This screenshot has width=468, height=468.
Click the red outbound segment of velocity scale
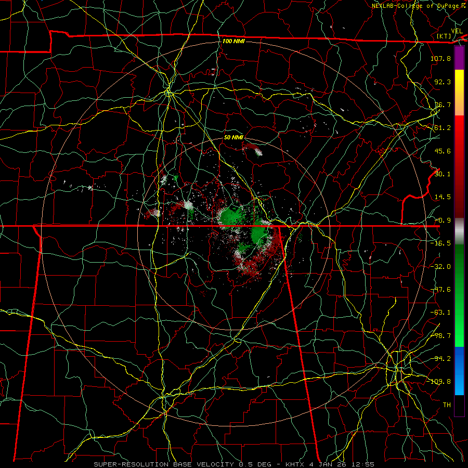pos(459,166)
